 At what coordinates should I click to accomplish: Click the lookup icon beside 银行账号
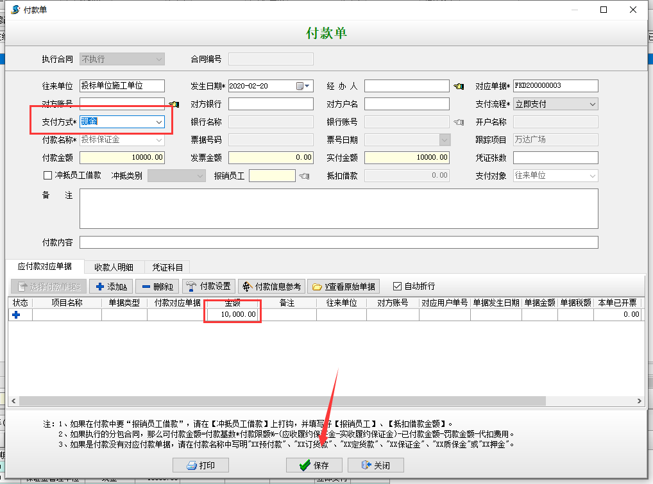[457, 122]
